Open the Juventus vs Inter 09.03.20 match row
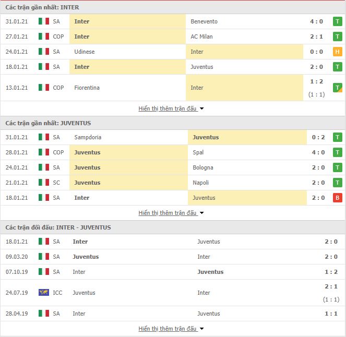The height and width of the screenshot is (337, 346). [x=173, y=257]
